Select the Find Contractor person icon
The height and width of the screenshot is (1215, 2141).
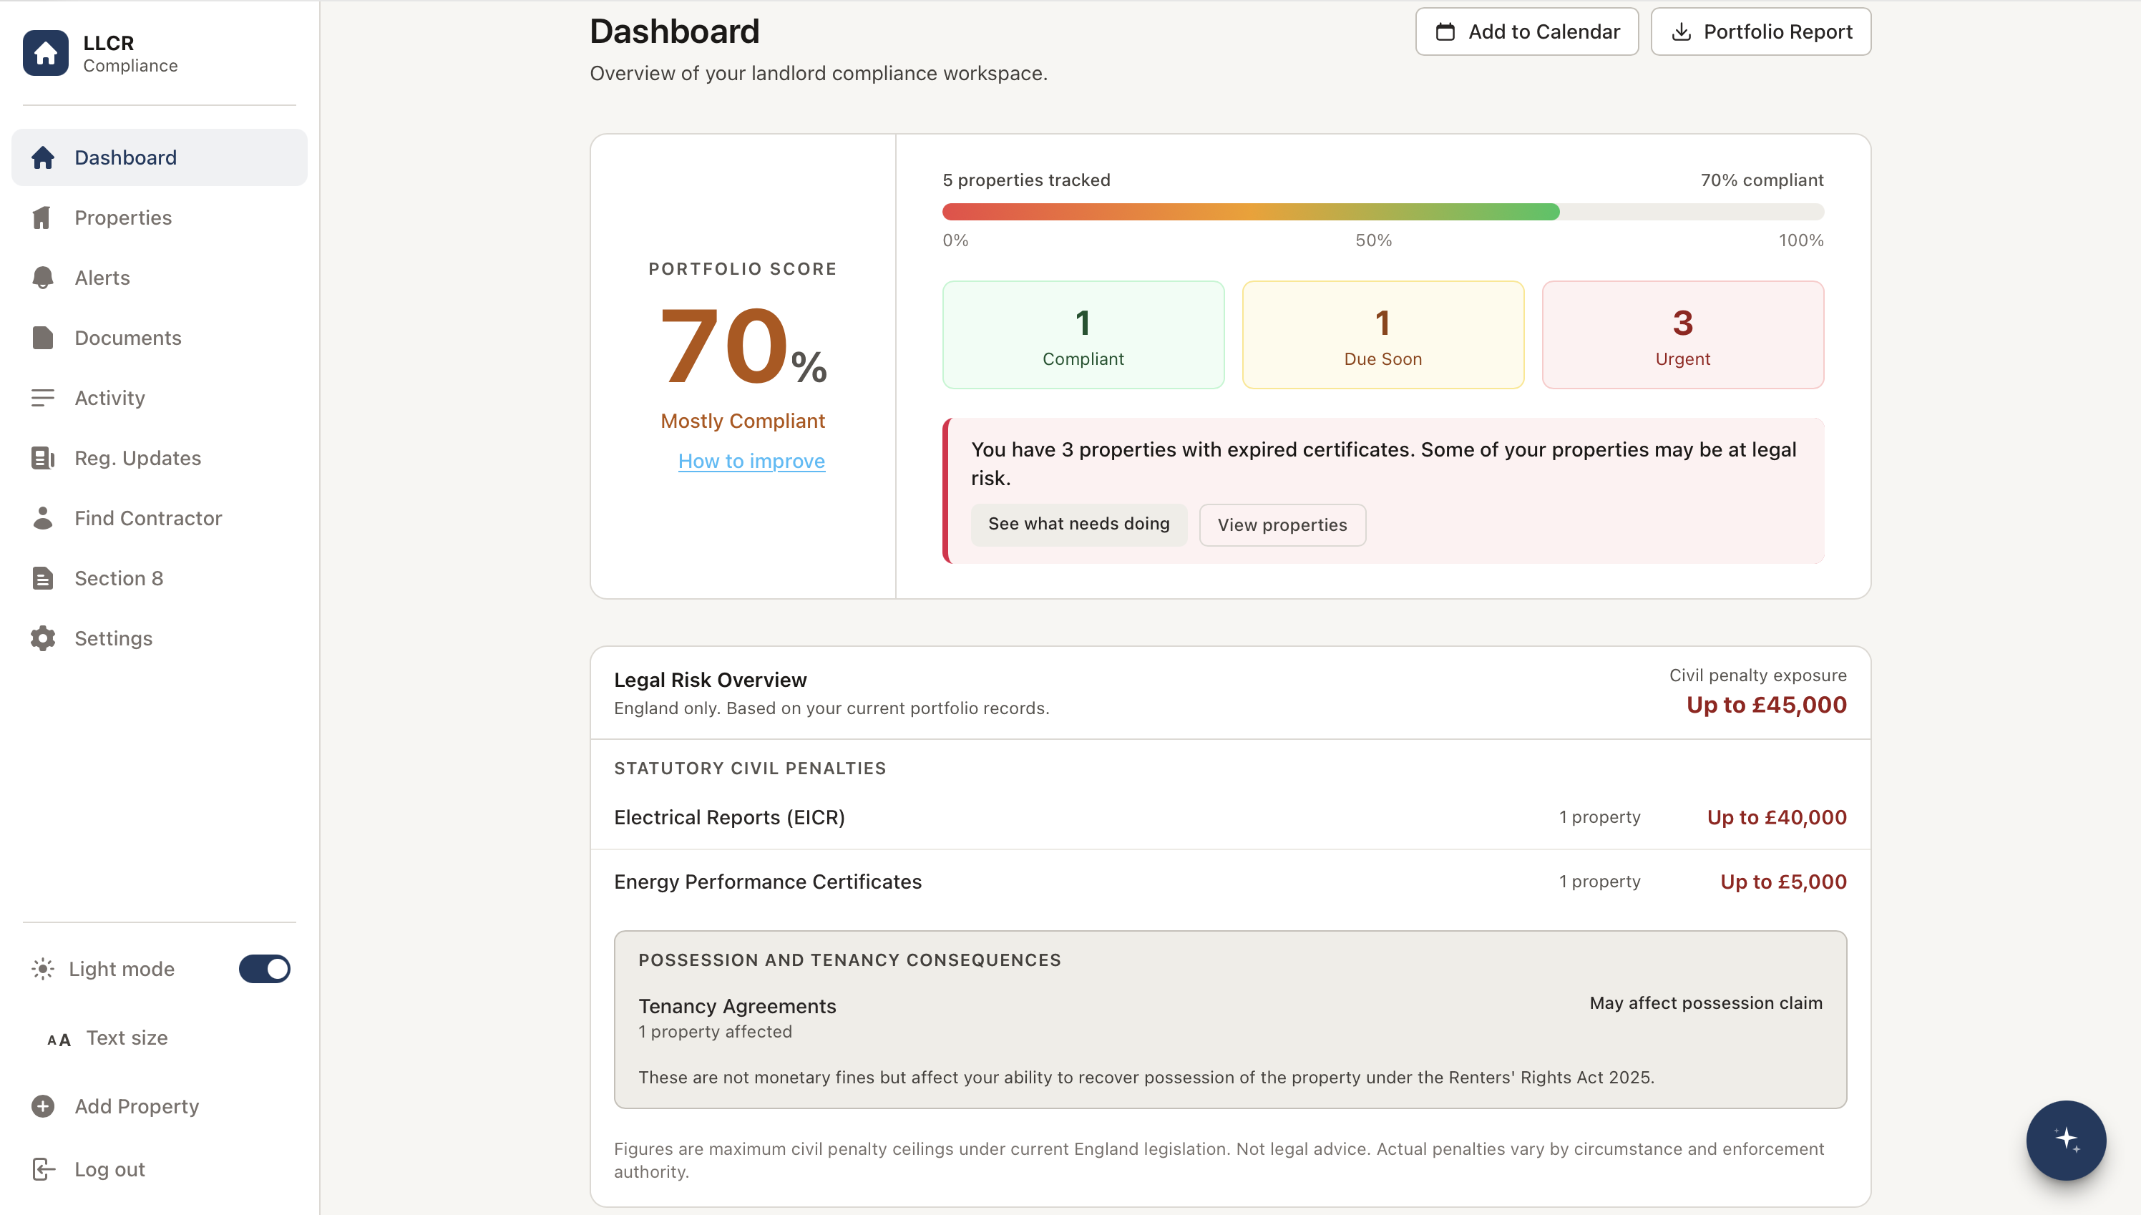click(42, 517)
